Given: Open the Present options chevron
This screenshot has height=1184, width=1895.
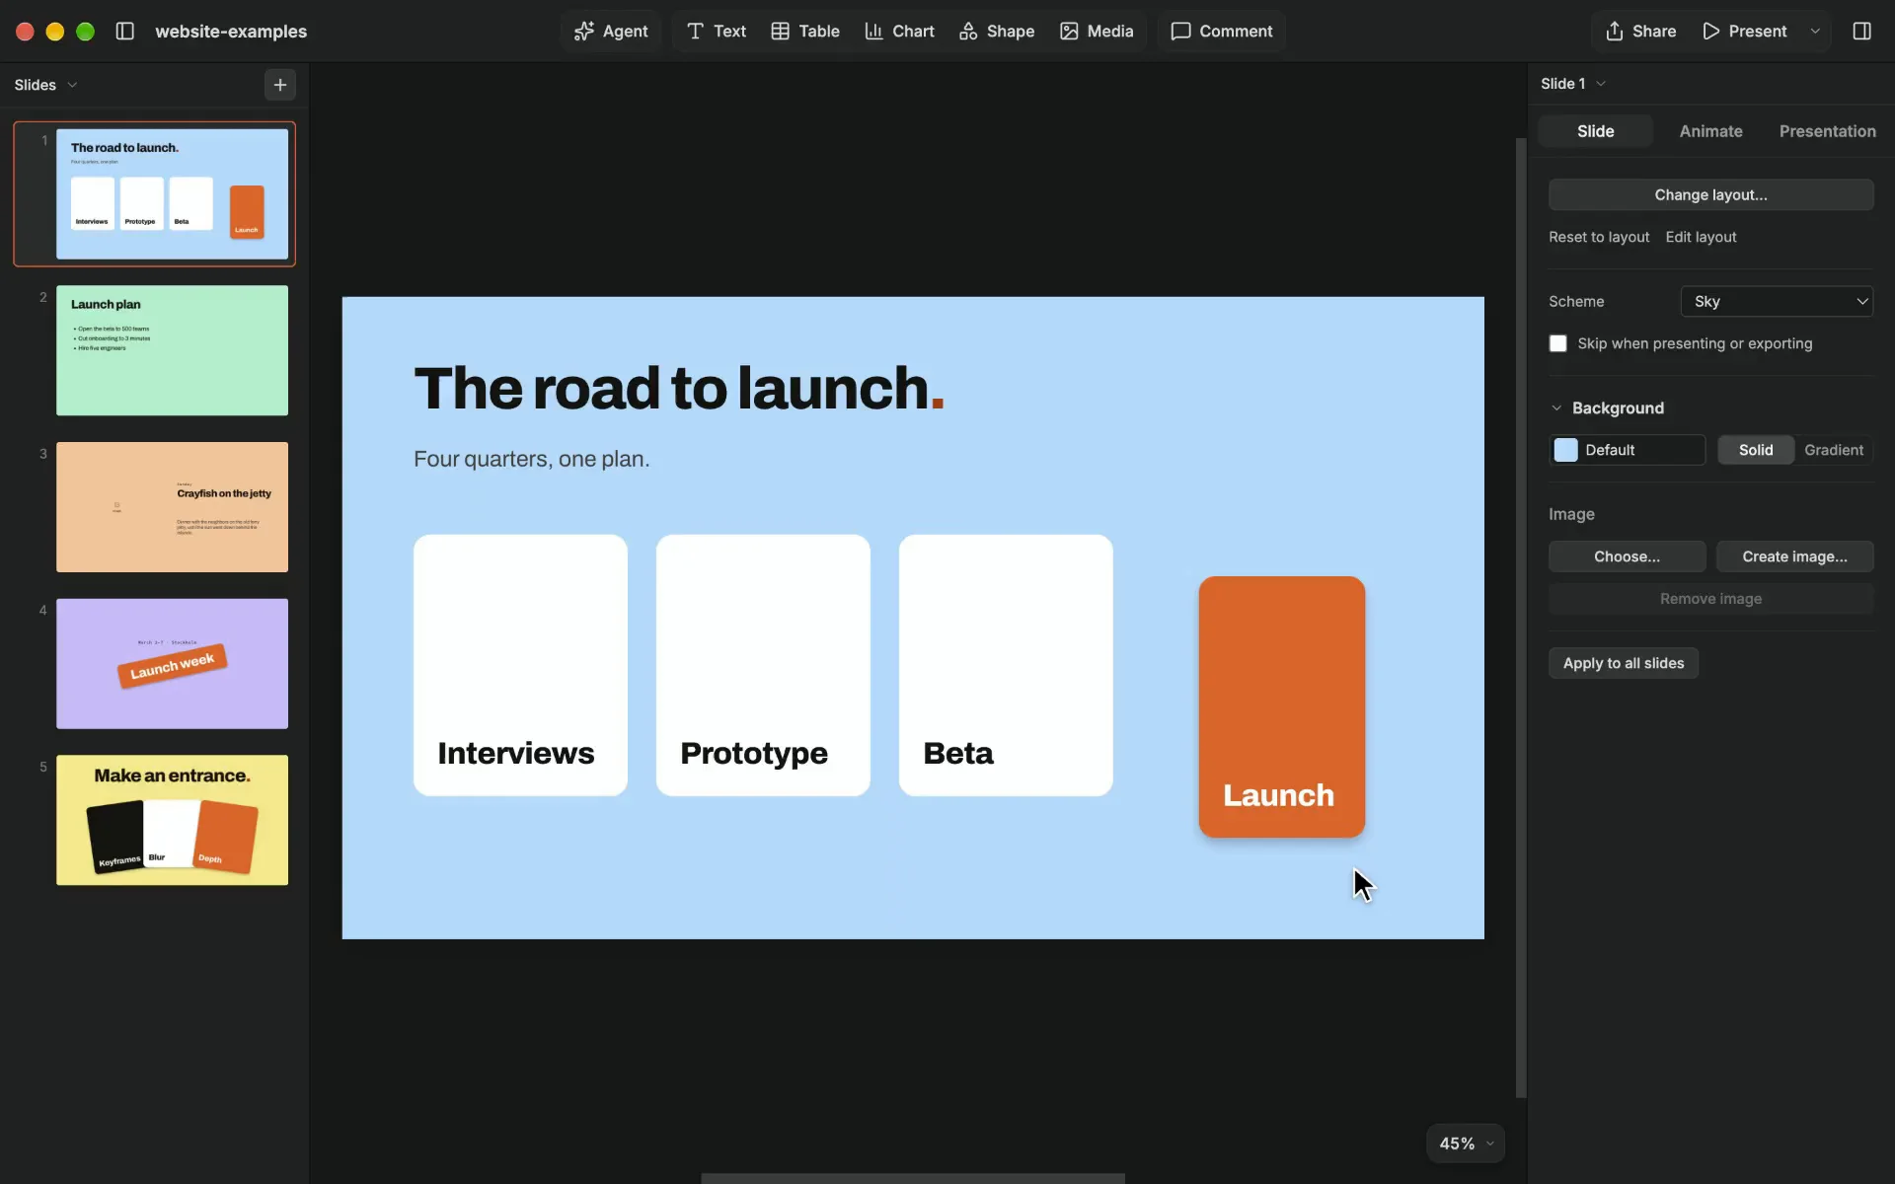Looking at the screenshot, I should 1815,31.
